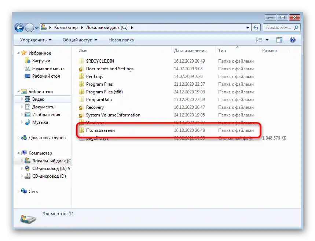The image size is (315, 241).
Task: Collapse the Избранное tree group
Action: click(x=18, y=53)
